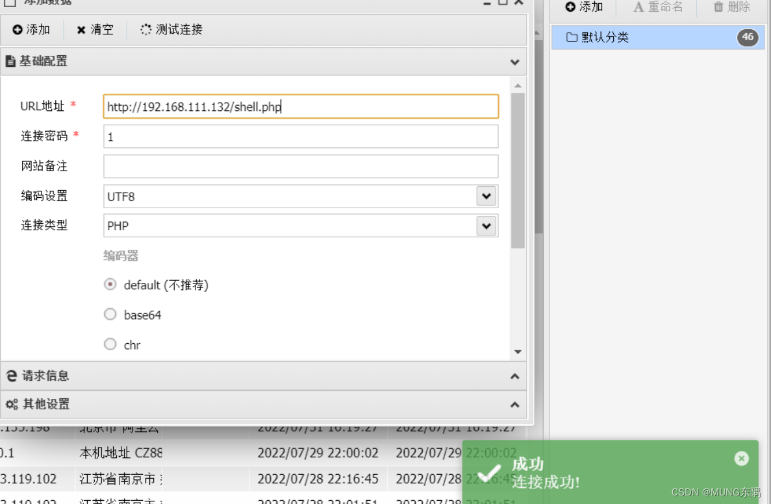The image size is (771, 504).
Task: Click the form scrollbar down arrow
Action: point(518,352)
